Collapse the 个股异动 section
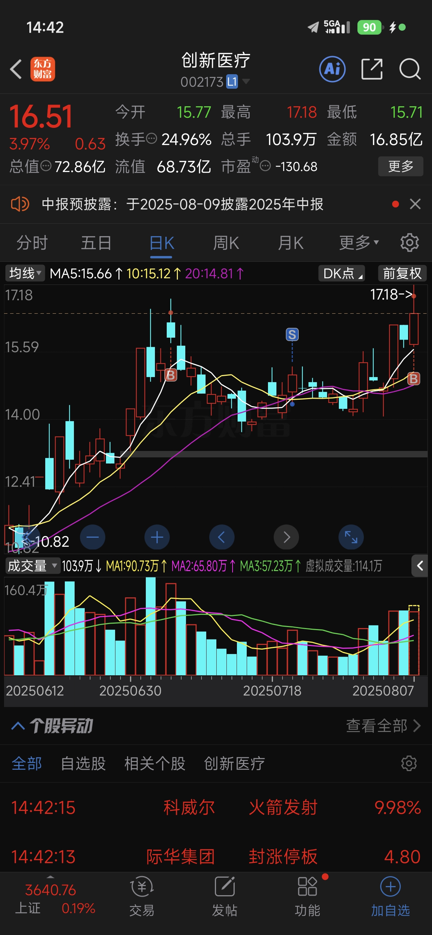This screenshot has width=432, height=935. 18,726
